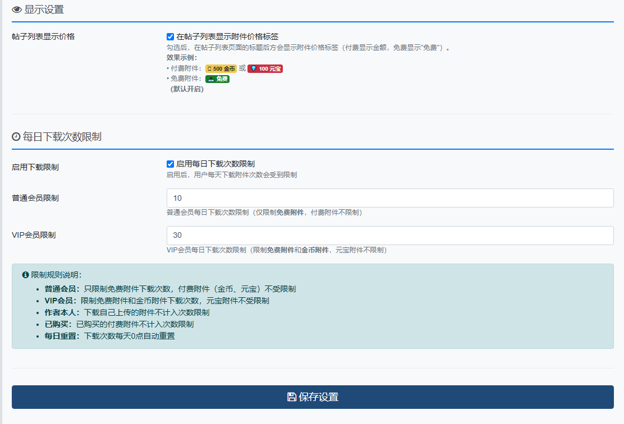Click the 作者本人 rule in the info box
The width and height of the screenshot is (624, 424).
tap(126, 312)
